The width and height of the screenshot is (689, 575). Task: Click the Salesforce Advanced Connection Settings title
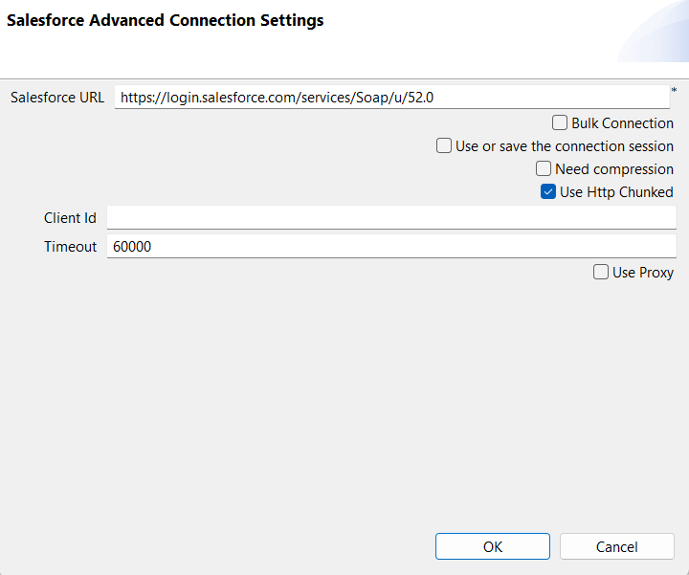coord(166,20)
